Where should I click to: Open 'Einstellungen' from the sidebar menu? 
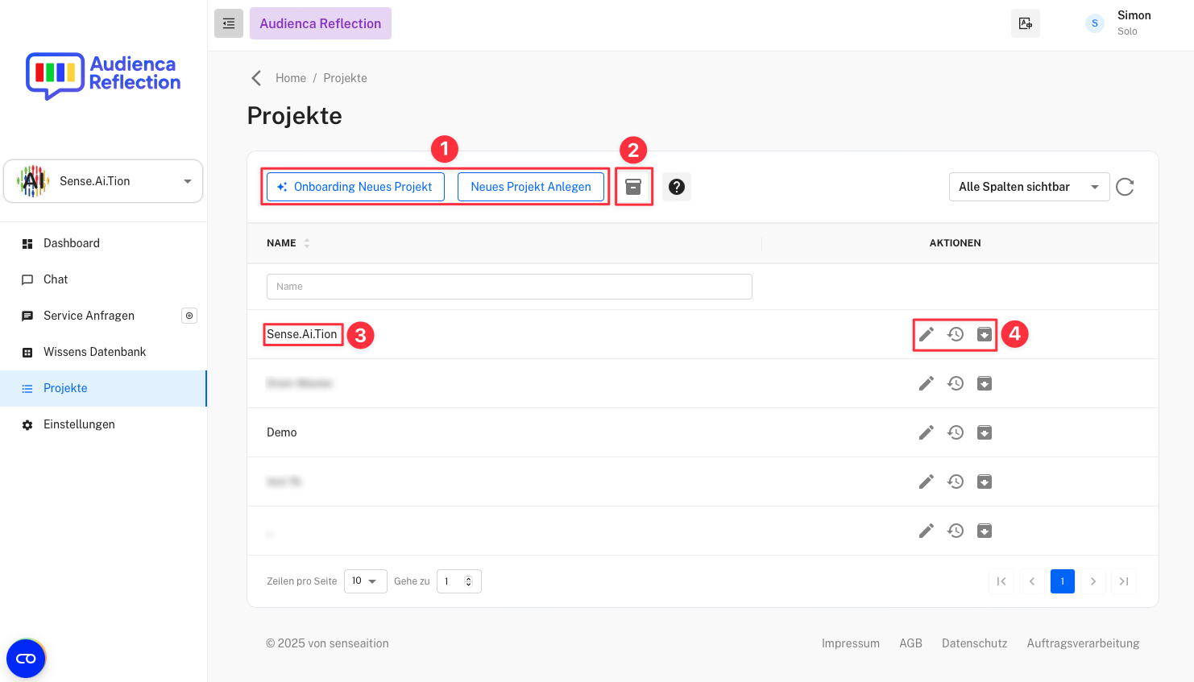[x=80, y=424]
